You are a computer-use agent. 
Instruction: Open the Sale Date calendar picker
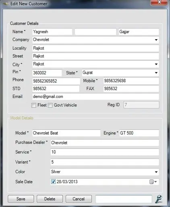click(153, 182)
